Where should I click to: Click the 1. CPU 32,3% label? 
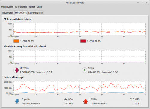point(27,41)
